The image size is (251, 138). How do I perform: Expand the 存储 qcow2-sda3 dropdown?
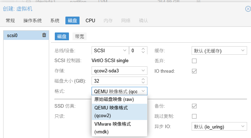pyautogui.click(x=143, y=71)
